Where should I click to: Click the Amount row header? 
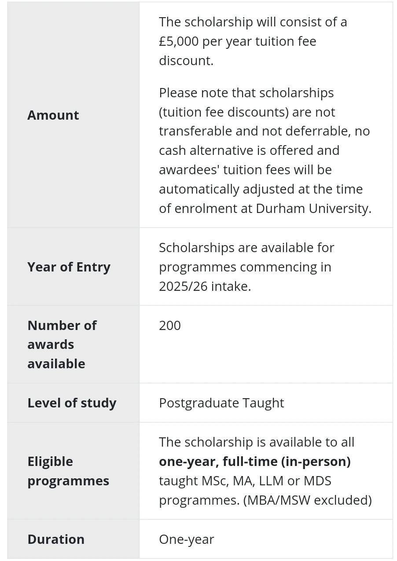tap(53, 115)
